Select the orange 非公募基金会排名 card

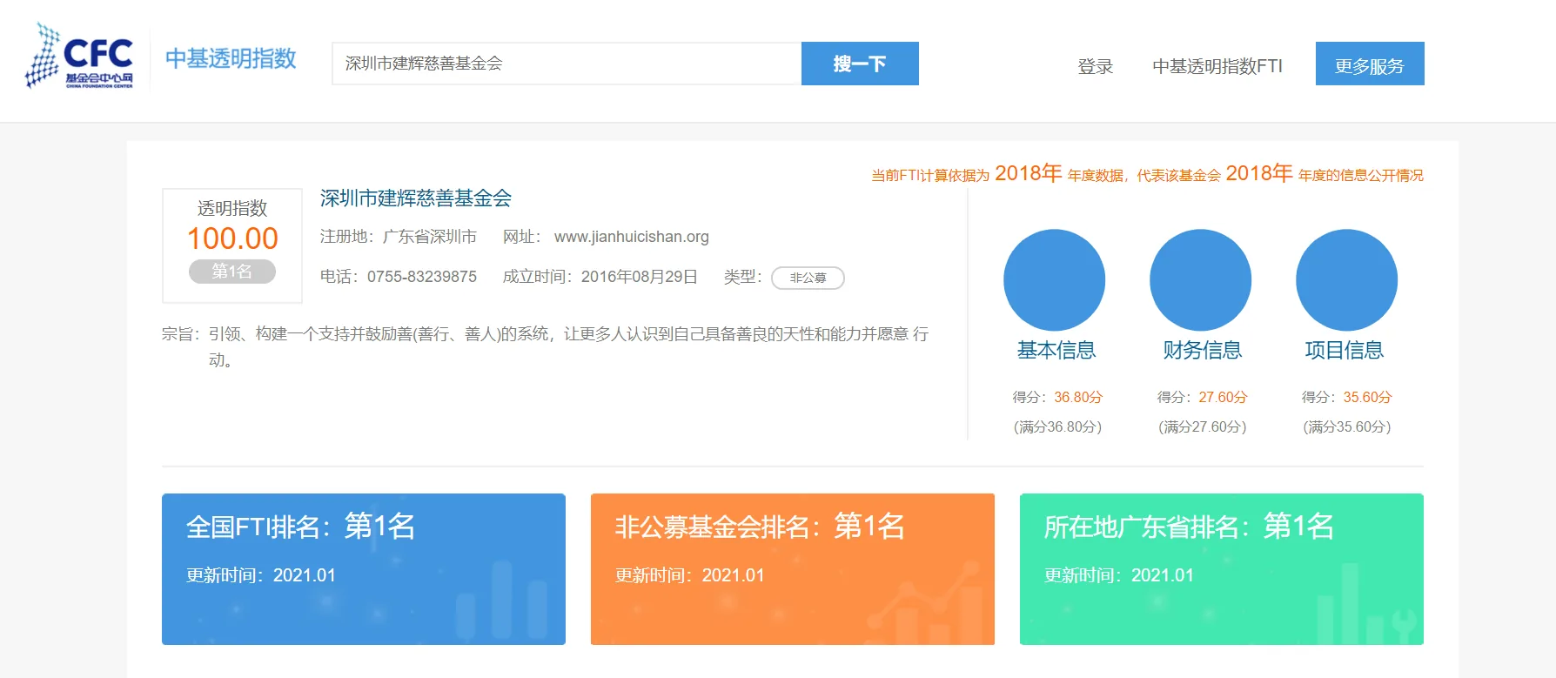click(x=793, y=569)
